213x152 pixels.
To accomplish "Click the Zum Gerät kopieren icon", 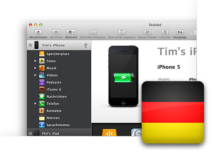I will tap(122, 32).
